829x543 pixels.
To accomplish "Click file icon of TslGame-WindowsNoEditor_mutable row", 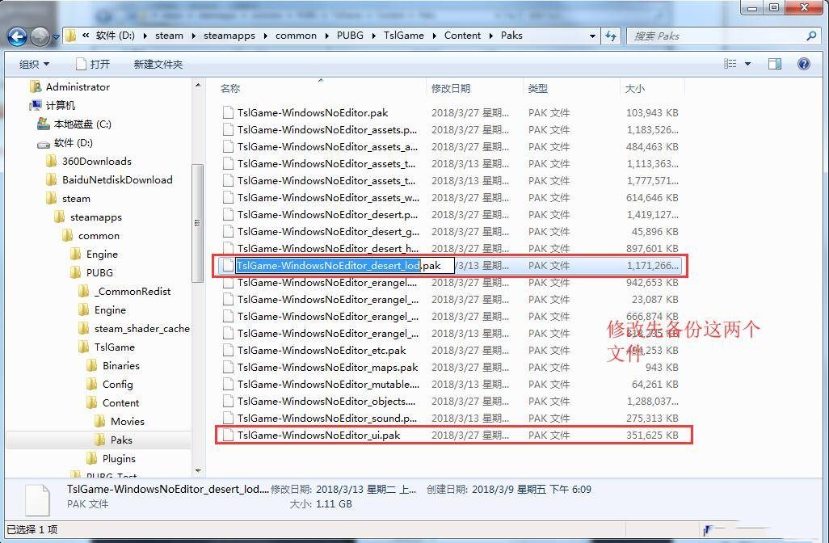I will pyautogui.click(x=228, y=384).
